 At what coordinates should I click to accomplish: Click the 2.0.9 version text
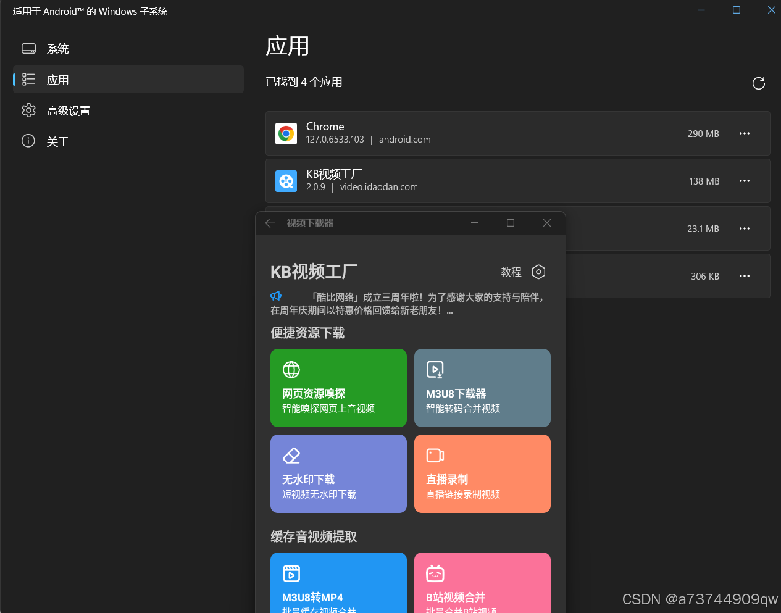(x=315, y=187)
